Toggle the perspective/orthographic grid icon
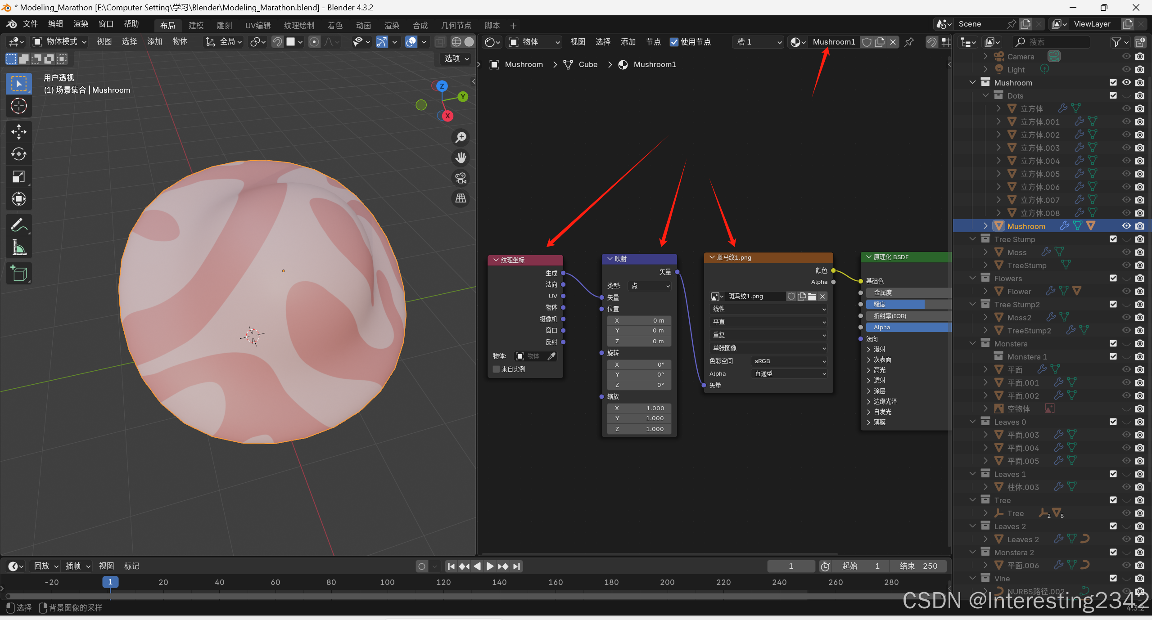The height and width of the screenshot is (620, 1152). click(x=461, y=198)
